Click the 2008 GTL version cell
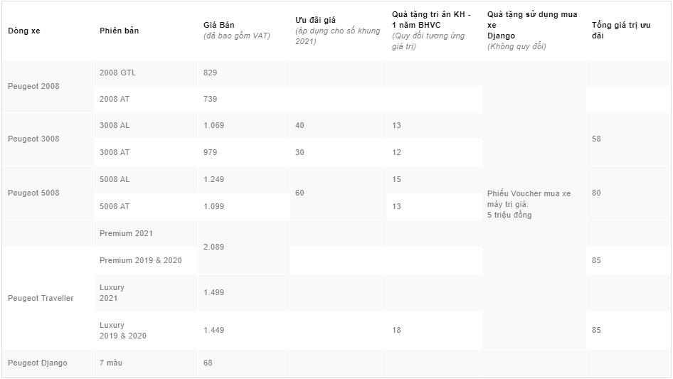The height and width of the screenshot is (379, 673). (x=117, y=73)
